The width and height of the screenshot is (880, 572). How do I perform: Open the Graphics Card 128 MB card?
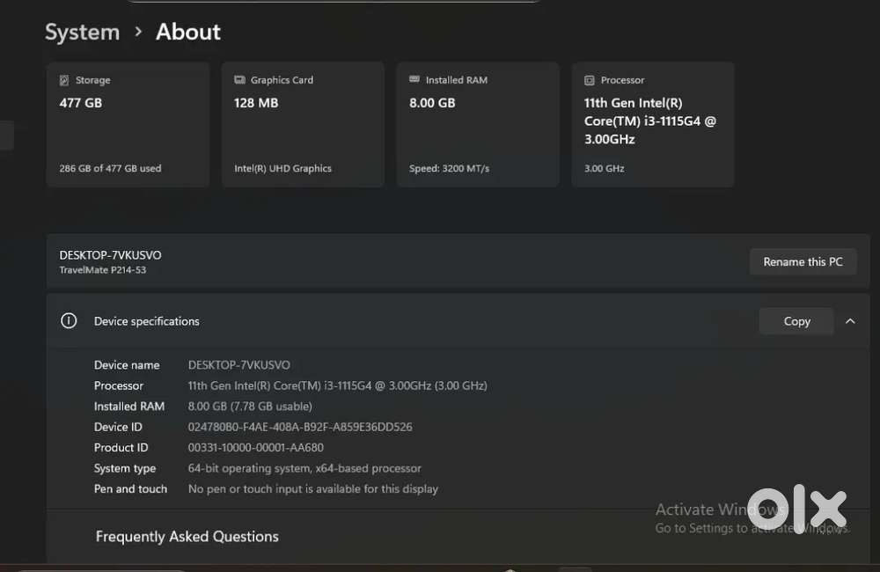click(x=303, y=124)
